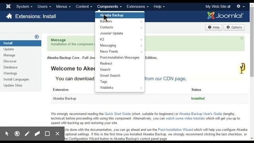Click the Options button
254x143 pixels.
[x=234, y=27]
